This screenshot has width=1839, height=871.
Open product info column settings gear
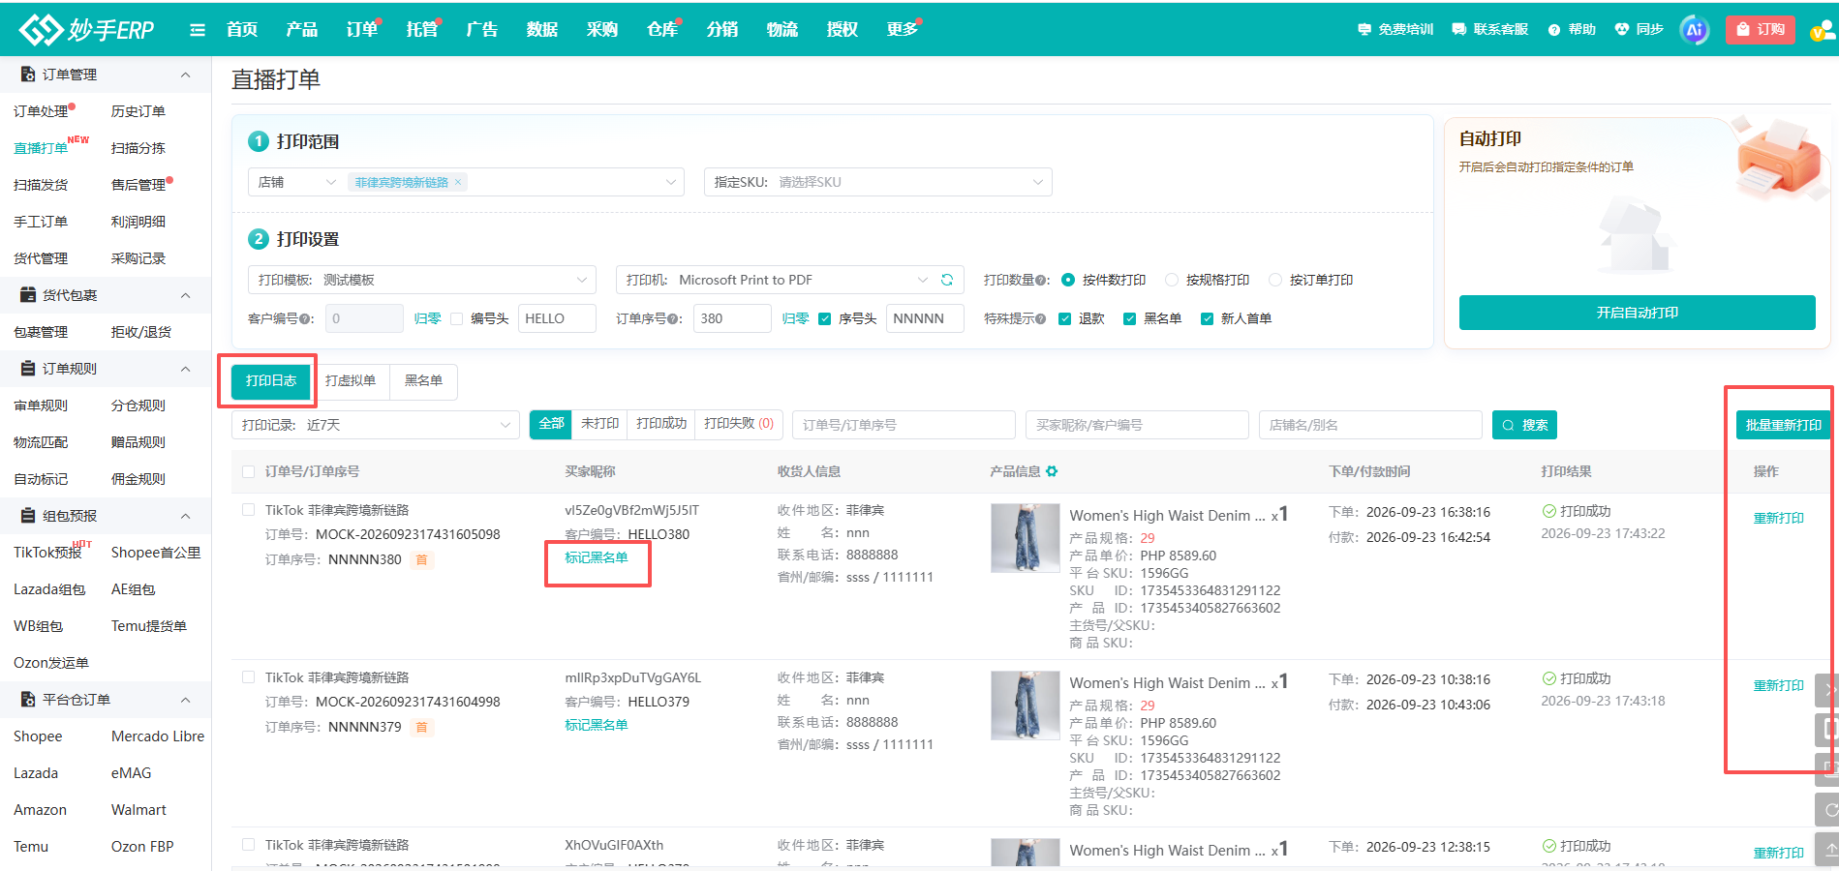pos(1052,471)
